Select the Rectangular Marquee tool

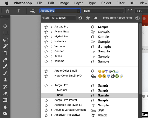pyautogui.click(x=5, y=33)
